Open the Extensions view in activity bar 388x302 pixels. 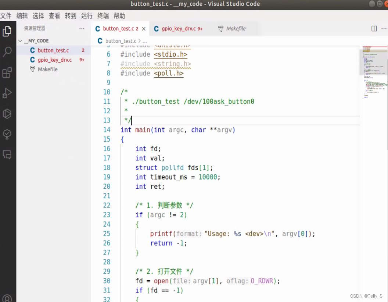pos(7,72)
